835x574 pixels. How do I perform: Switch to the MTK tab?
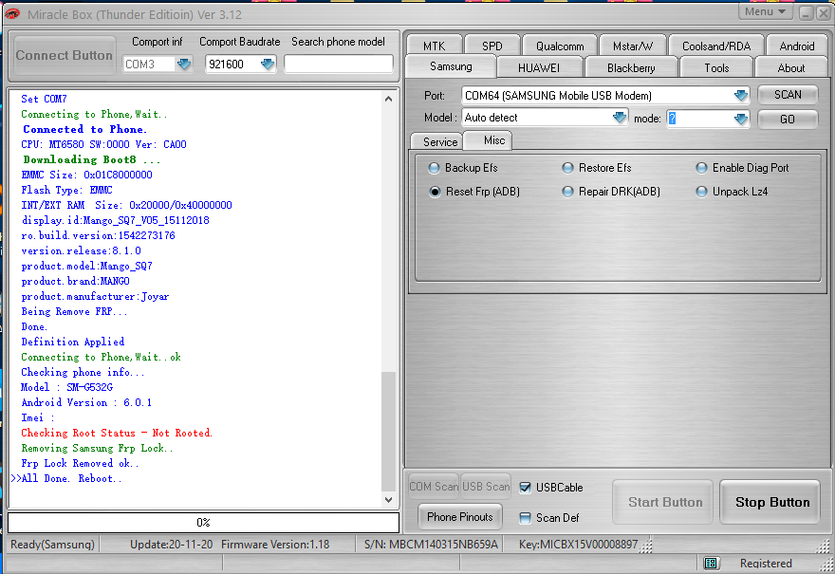434,46
